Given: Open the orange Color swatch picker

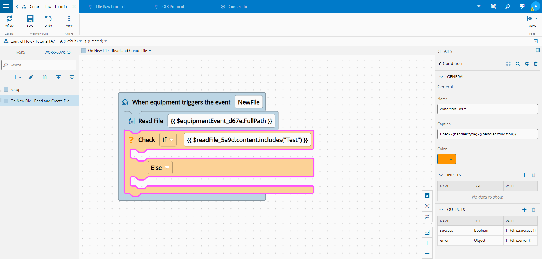Looking at the screenshot, I should (x=447, y=159).
